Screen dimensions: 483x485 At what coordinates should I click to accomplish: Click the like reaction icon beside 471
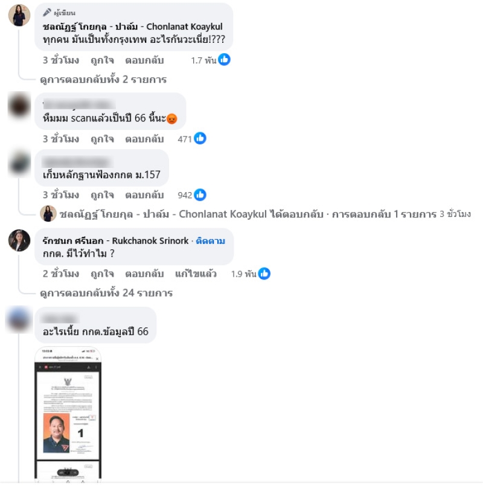coord(200,138)
